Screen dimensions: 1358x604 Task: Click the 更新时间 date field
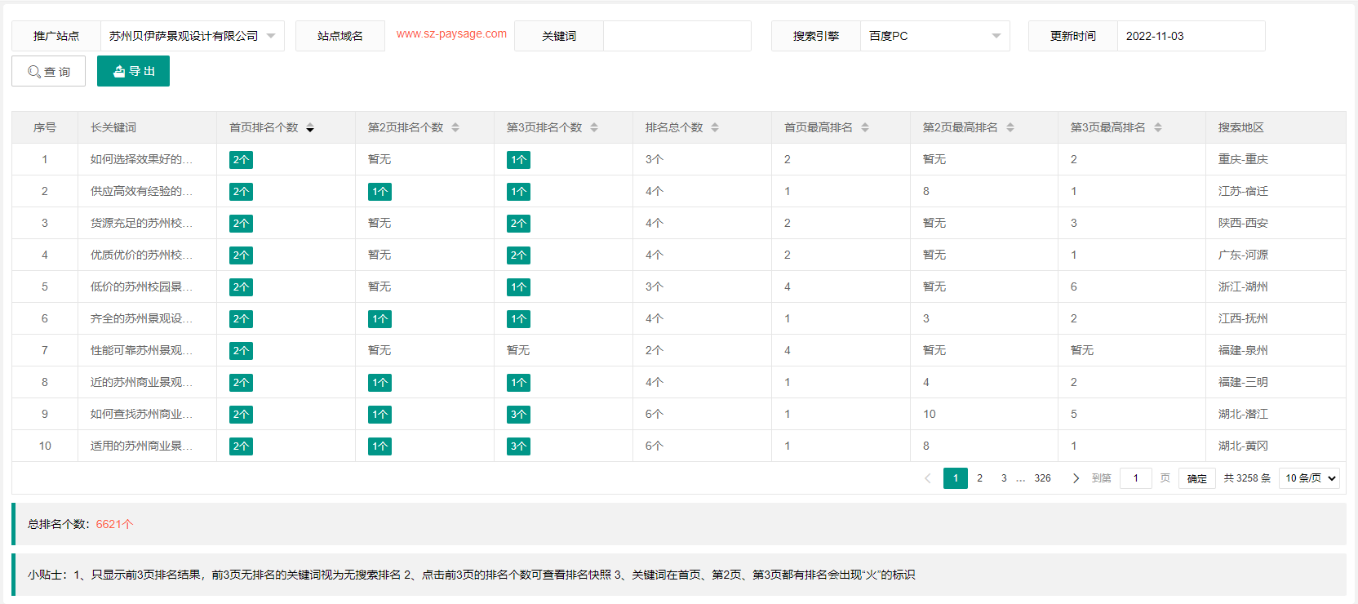point(1191,36)
